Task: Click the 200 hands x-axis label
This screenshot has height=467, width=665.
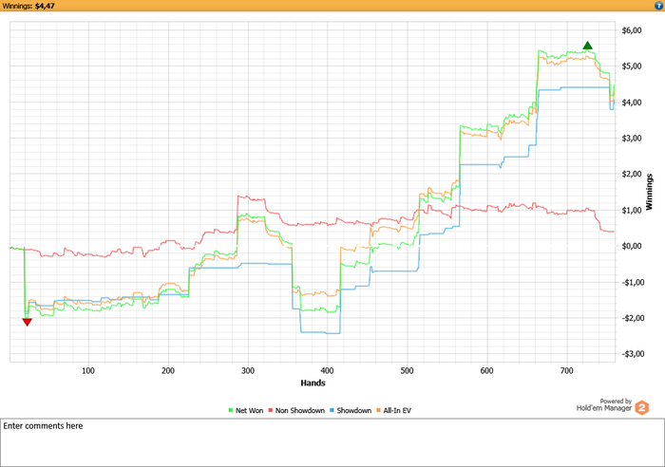Action: point(168,371)
